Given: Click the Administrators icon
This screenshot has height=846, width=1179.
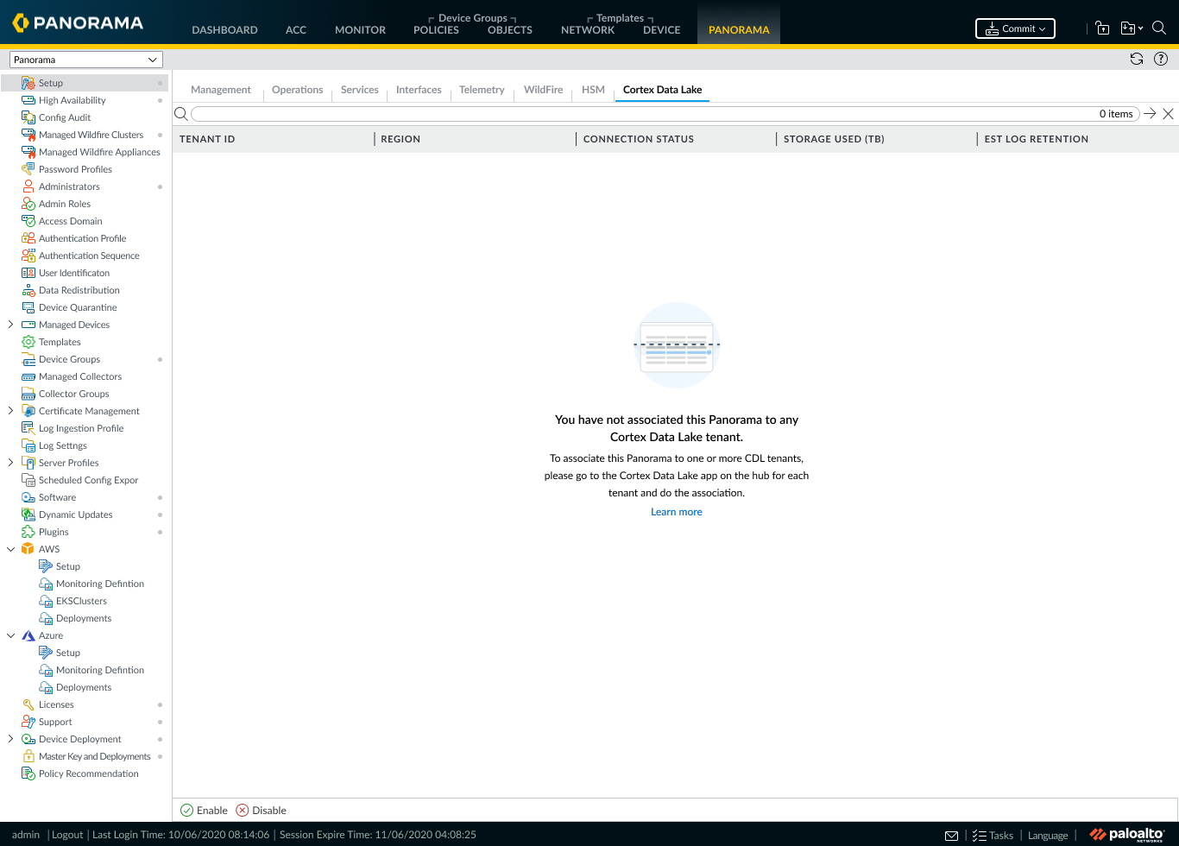Looking at the screenshot, I should point(28,186).
